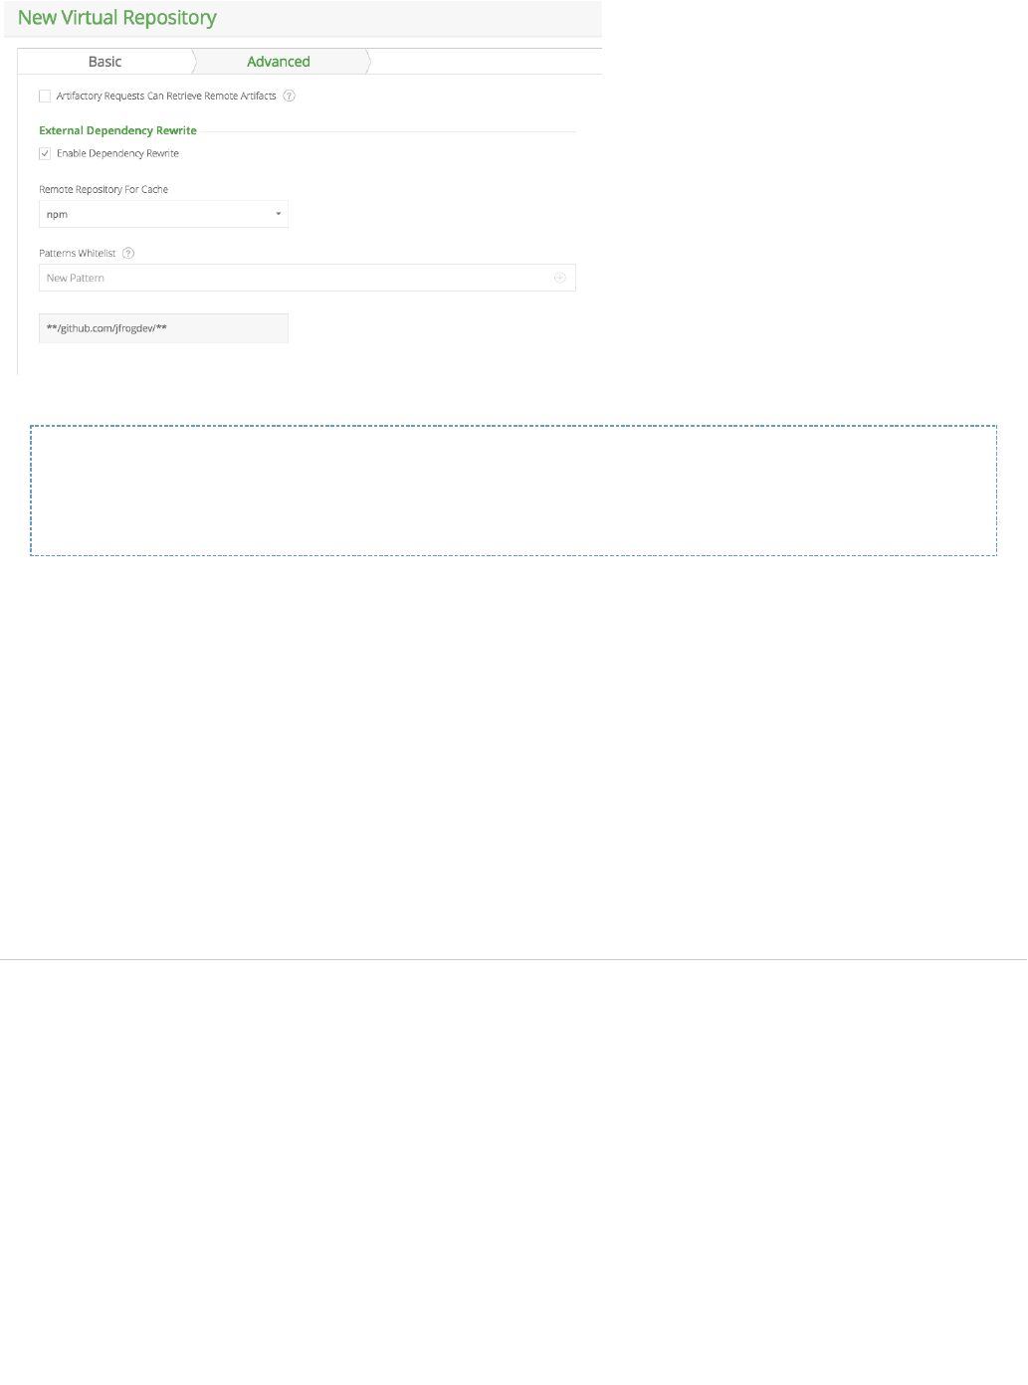Image resolution: width=1028 pixels, height=1385 pixels.
Task: Click the Enable Dependency Rewrite label text
Action: pyautogui.click(x=117, y=154)
